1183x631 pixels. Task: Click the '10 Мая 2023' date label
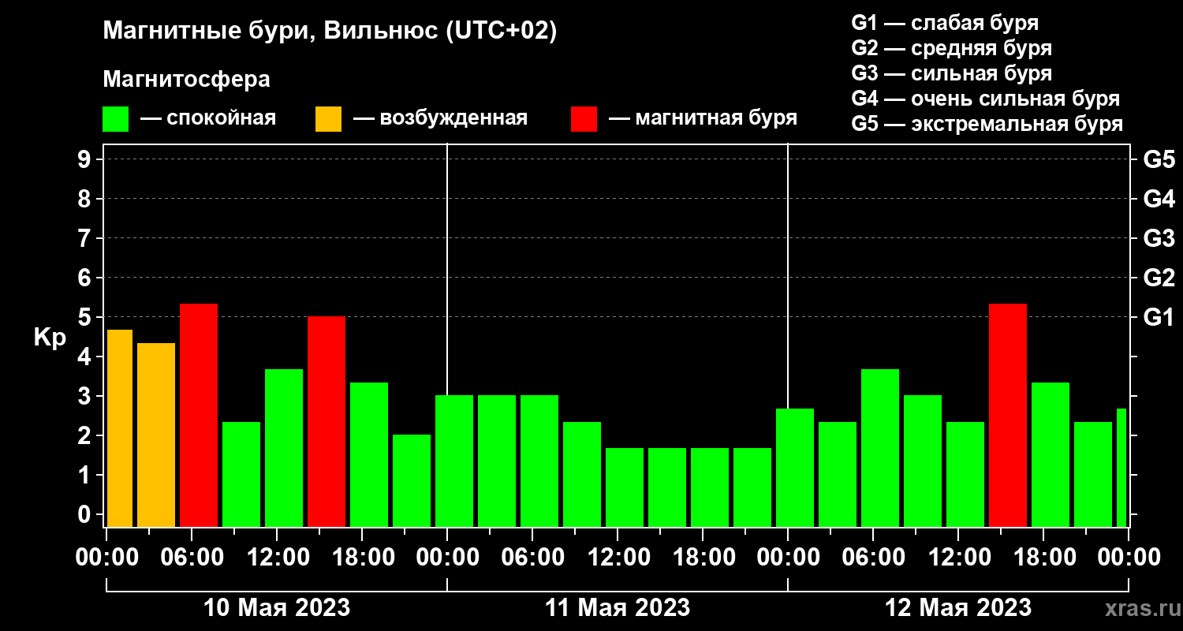pyautogui.click(x=277, y=608)
